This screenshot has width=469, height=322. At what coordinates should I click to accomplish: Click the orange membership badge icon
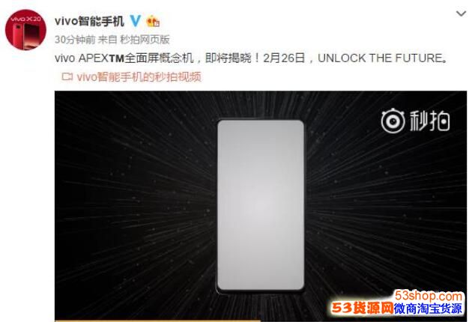[153, 21]
